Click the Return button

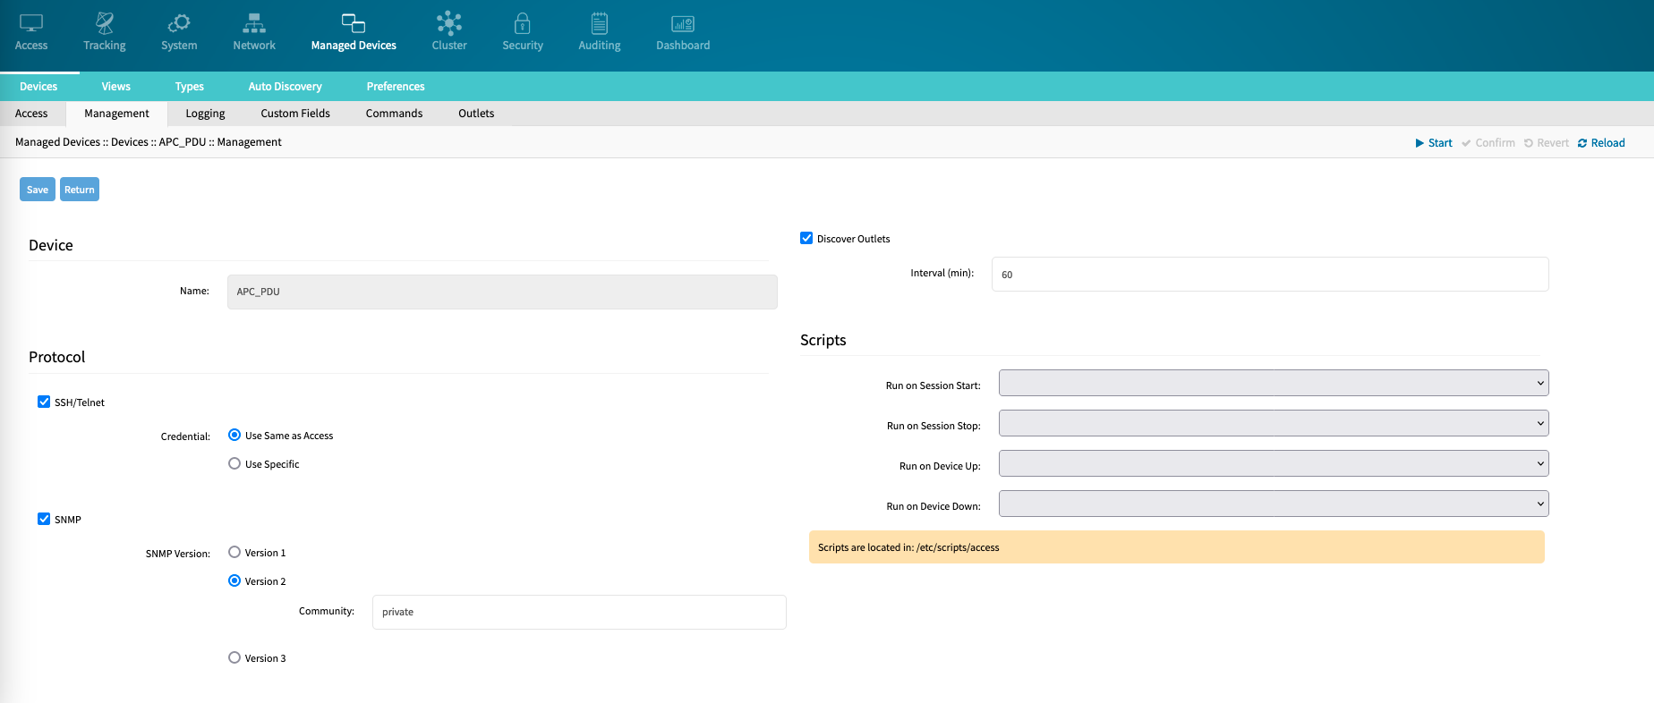coord(80,190)
